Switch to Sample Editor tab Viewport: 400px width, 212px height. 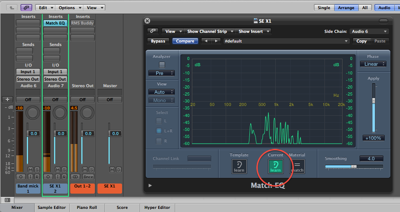(x=52, y=208)
